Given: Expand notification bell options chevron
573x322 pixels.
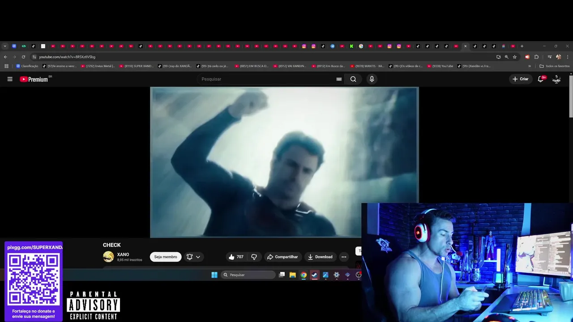Looking at the screenshot, I should [x=198, y=257].
